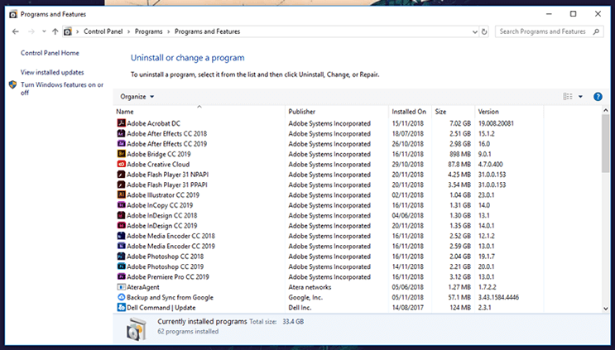Click the Adobe InCopy CC 2019 icon

click(121, 204)
